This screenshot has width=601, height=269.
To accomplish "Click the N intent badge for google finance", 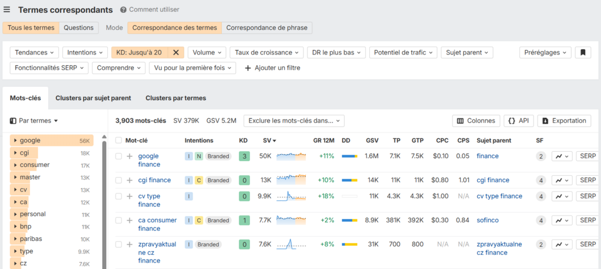I will 198,156.
